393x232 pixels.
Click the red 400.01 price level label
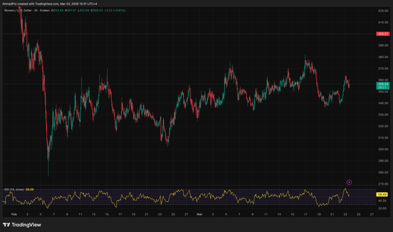point(384,34)
